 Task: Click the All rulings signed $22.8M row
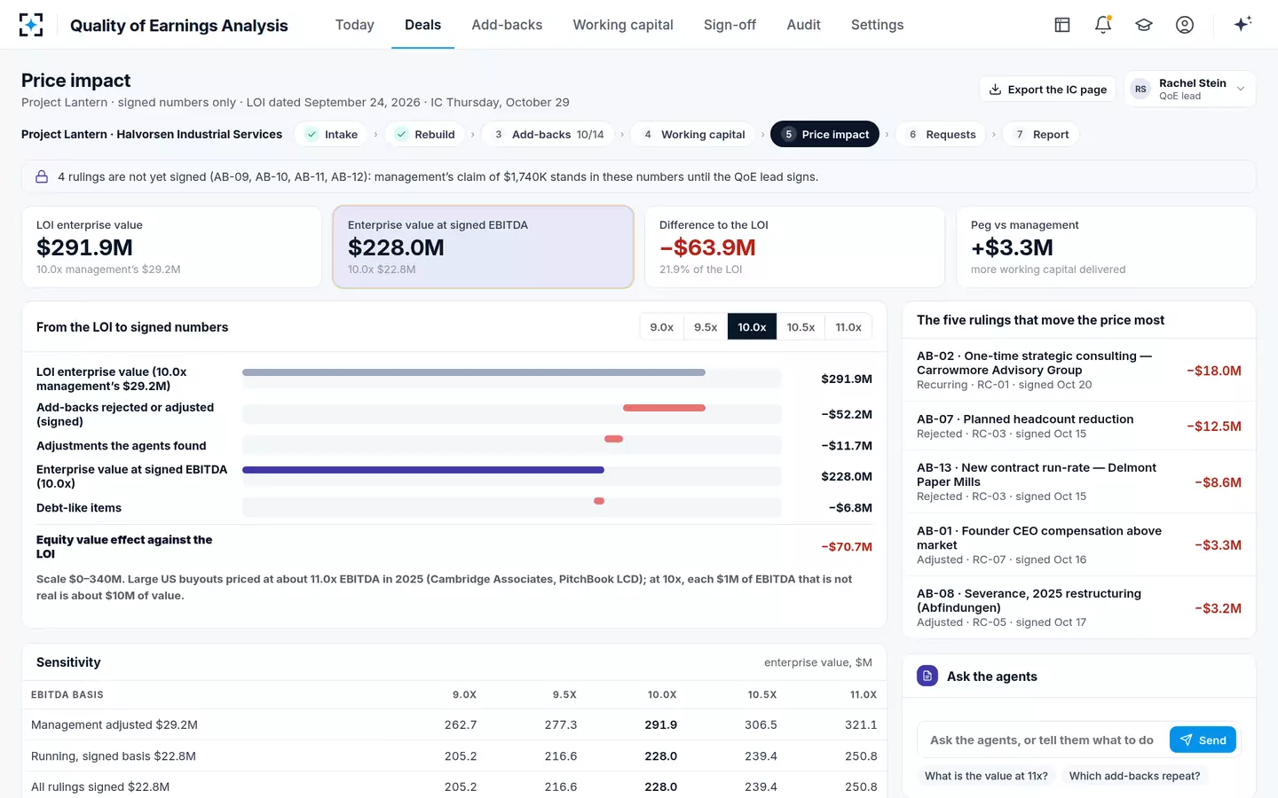454,786
